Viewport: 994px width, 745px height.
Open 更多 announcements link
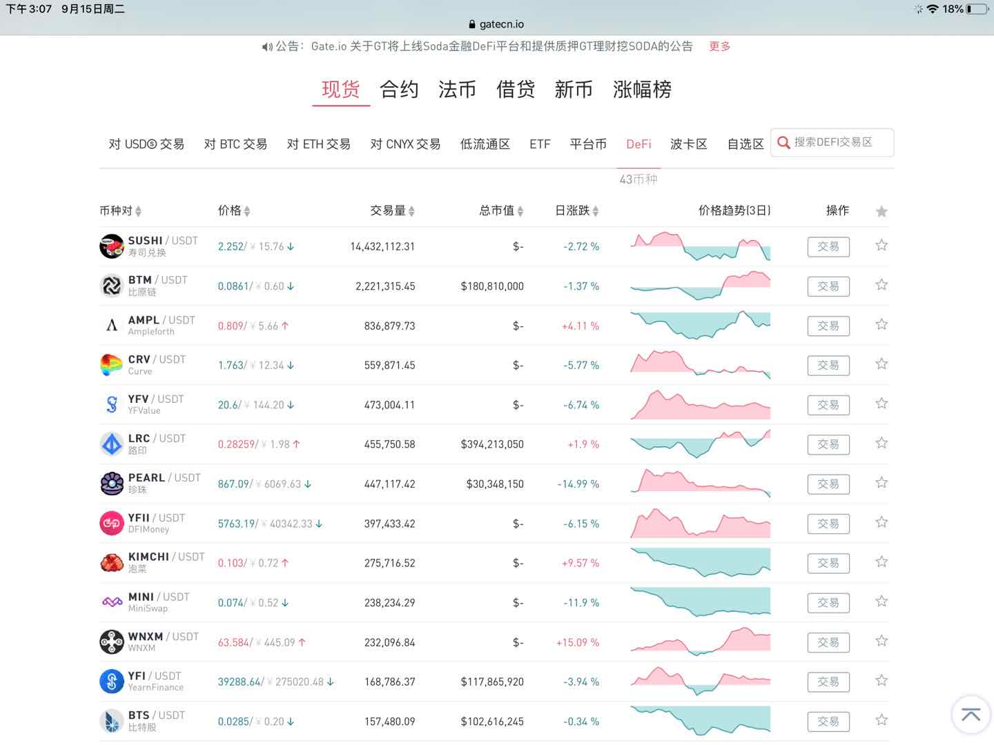point(720,46)
